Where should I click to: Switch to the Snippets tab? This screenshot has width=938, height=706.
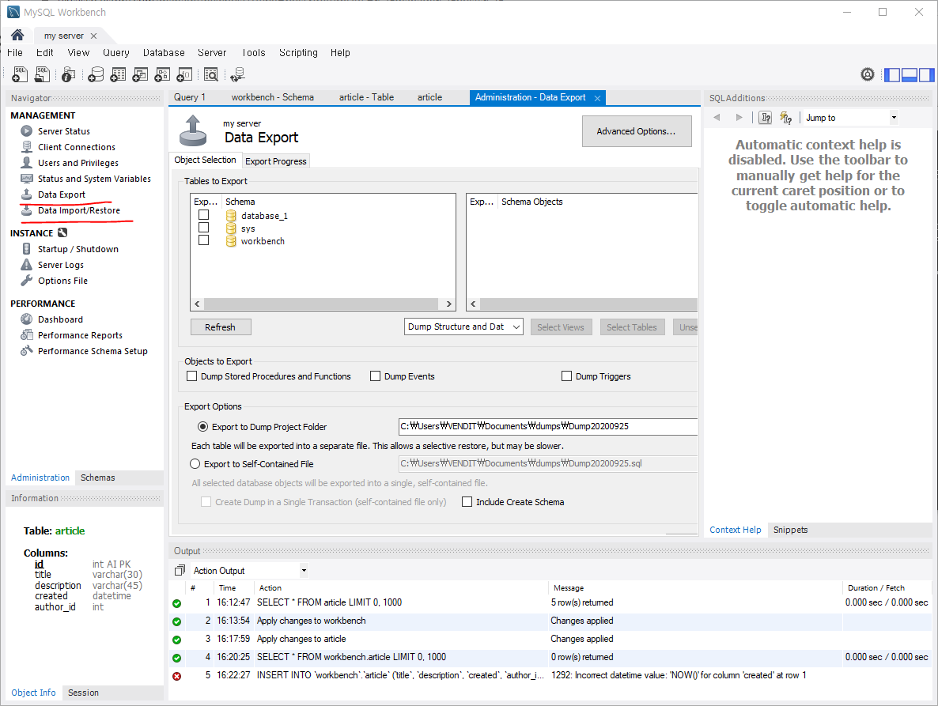click(x=790, y=530)
